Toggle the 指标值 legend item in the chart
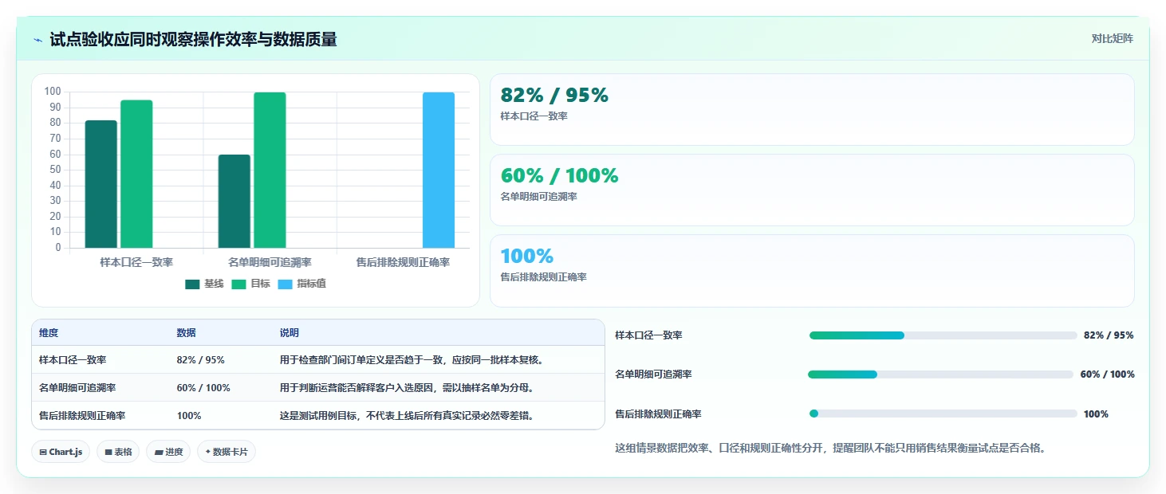1166x494 pixels. pyautogui.click(x=301, y=284)
